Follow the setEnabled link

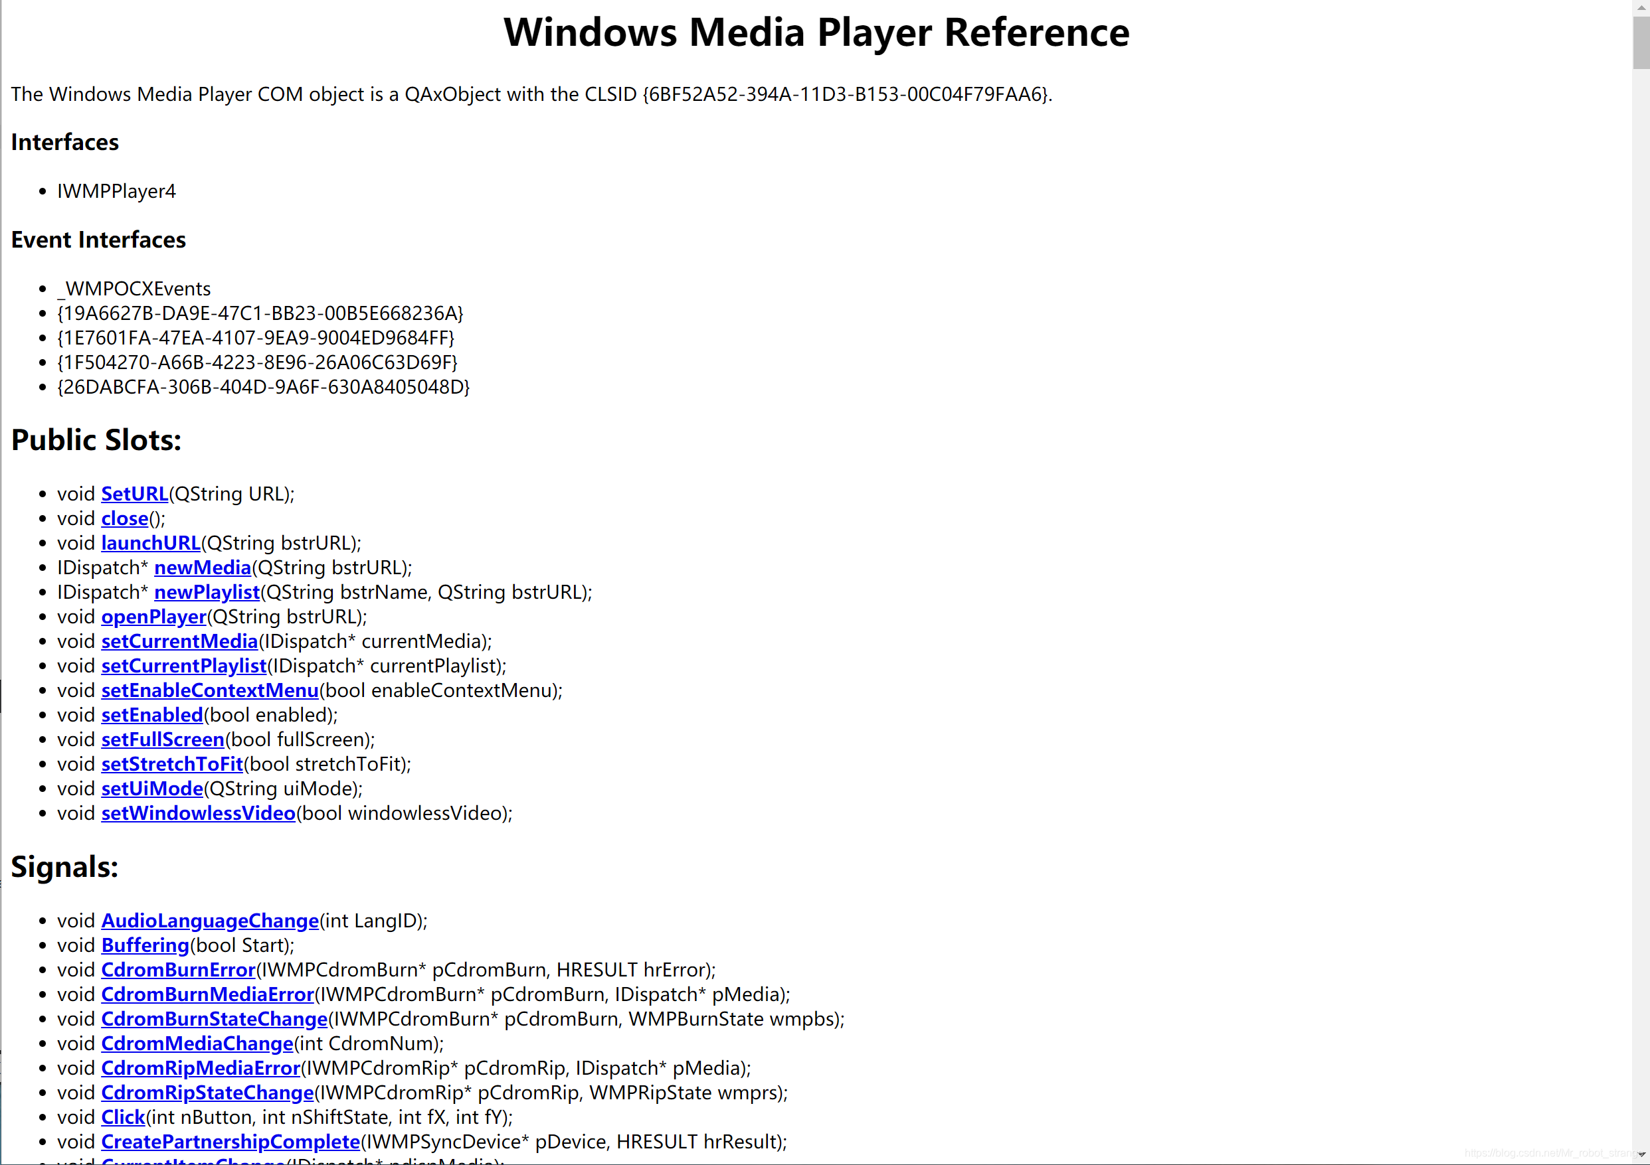pyautogui.click(x=152, y=715)
